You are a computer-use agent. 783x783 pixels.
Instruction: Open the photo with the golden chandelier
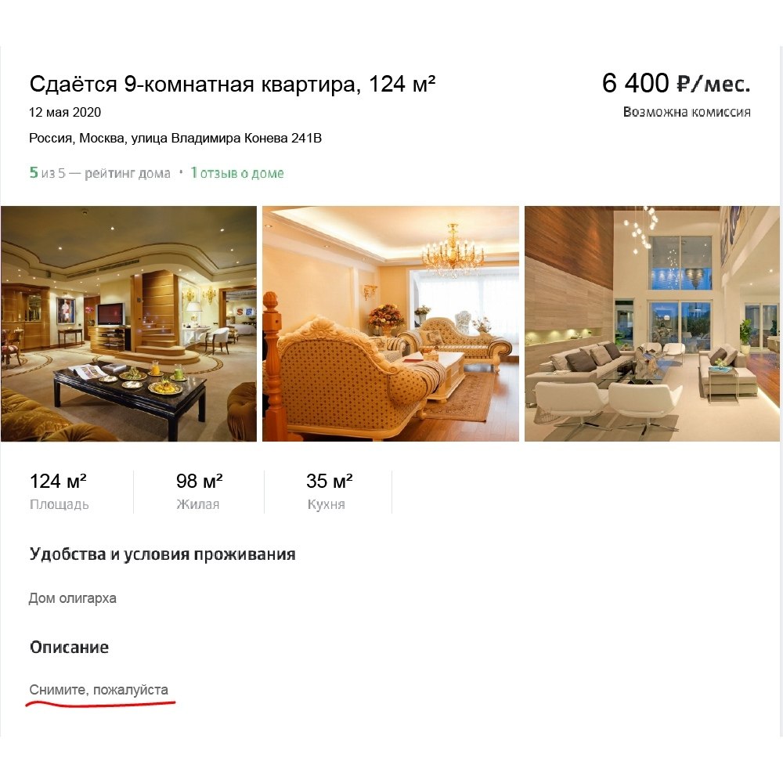click(391, 323)
